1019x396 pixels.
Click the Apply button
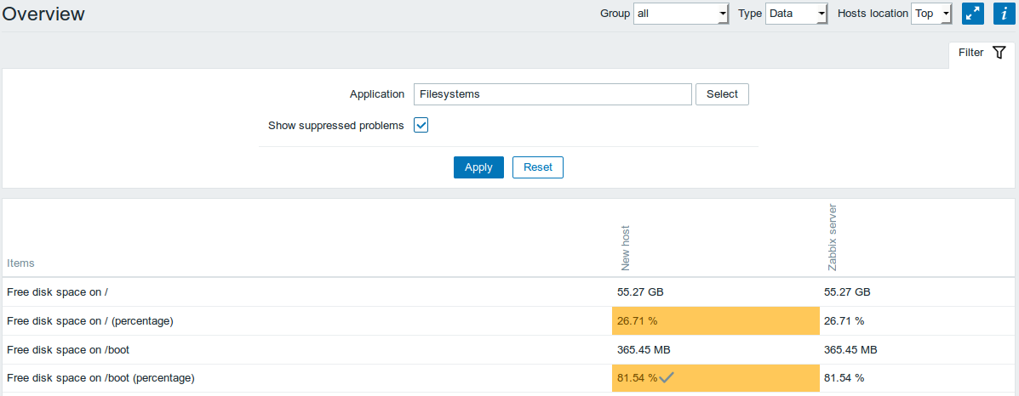[479, 167]
